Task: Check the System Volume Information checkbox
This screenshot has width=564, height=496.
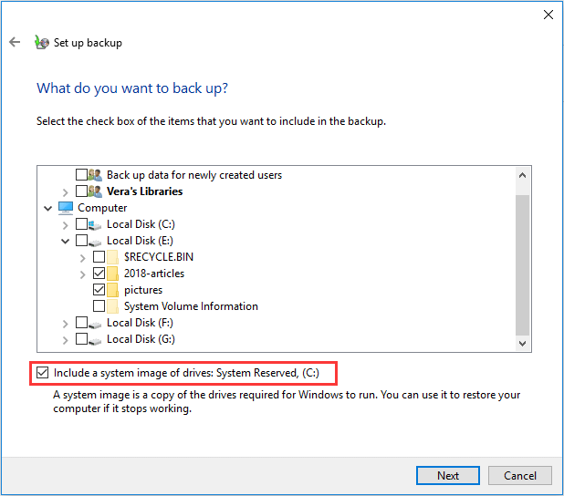Action: [99, 305]
